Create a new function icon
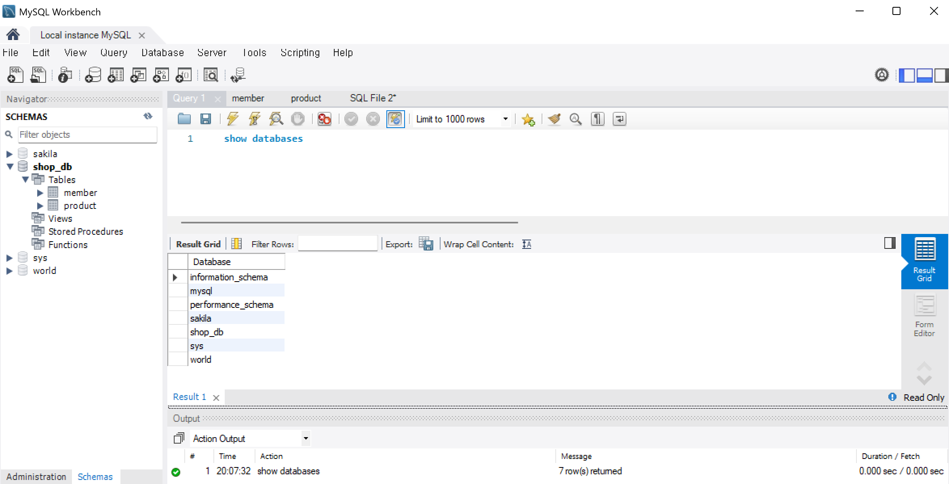The width and height of the screenshot is (949, 484). 183,75
